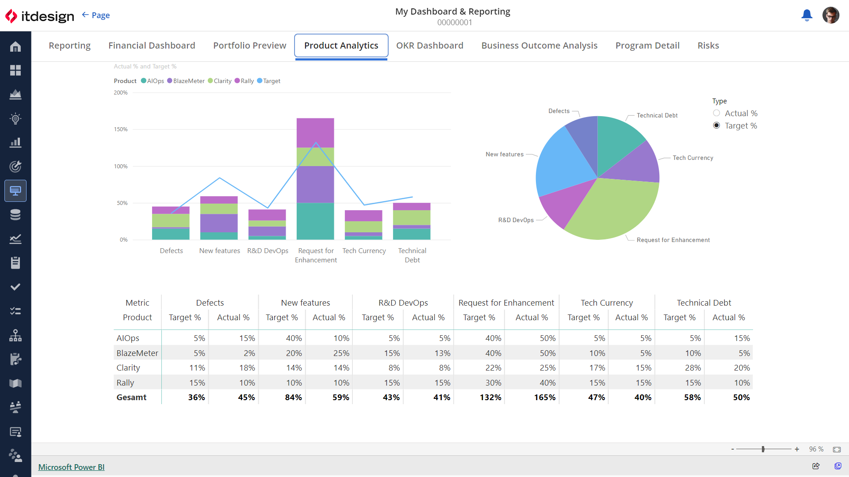
Task: Open the OKR Dashboard tab
Action: [430, 45]
